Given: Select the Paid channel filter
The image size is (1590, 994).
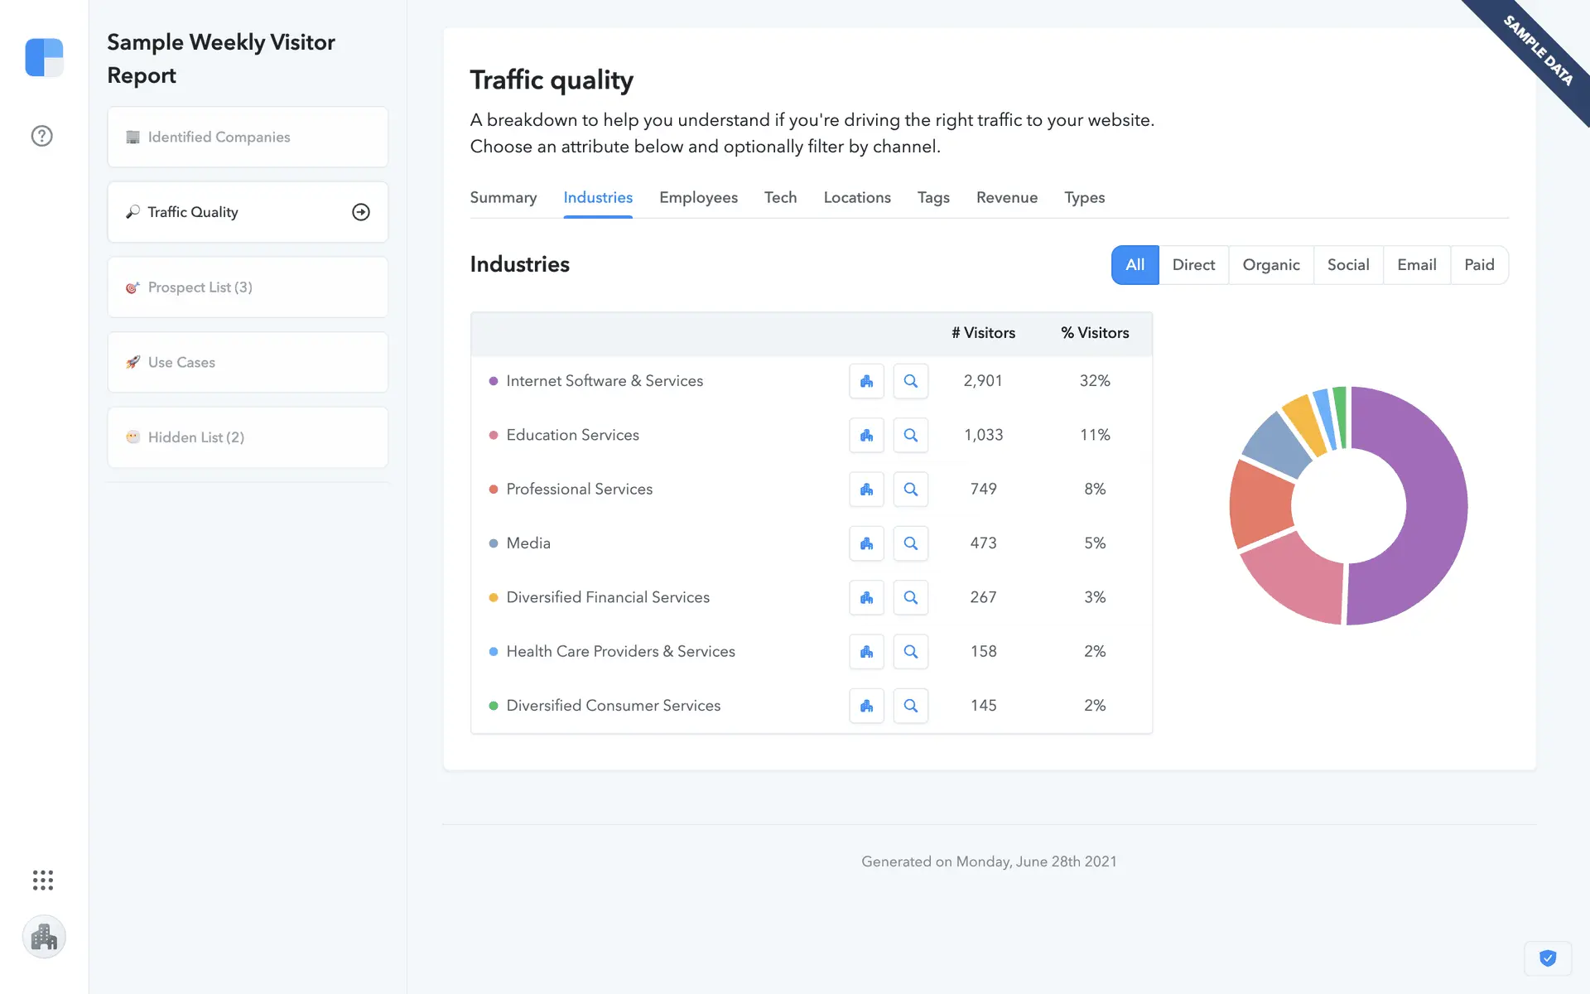Looking at the screenshot, I should tap(1478, 265).
